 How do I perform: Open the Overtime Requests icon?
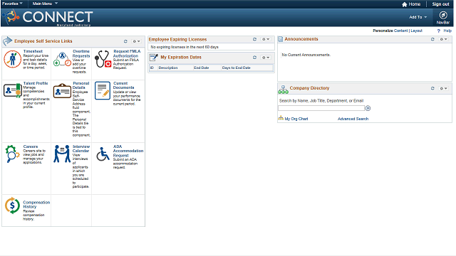point(62,59)
